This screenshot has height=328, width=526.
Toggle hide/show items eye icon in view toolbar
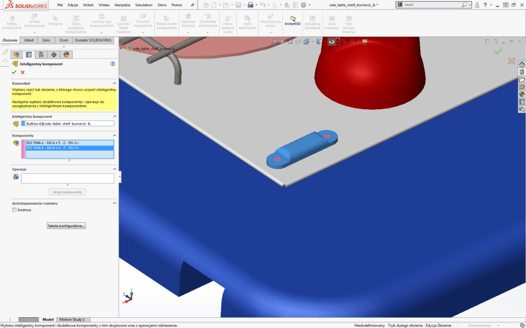pyautogui.click(x=332, y=42)
